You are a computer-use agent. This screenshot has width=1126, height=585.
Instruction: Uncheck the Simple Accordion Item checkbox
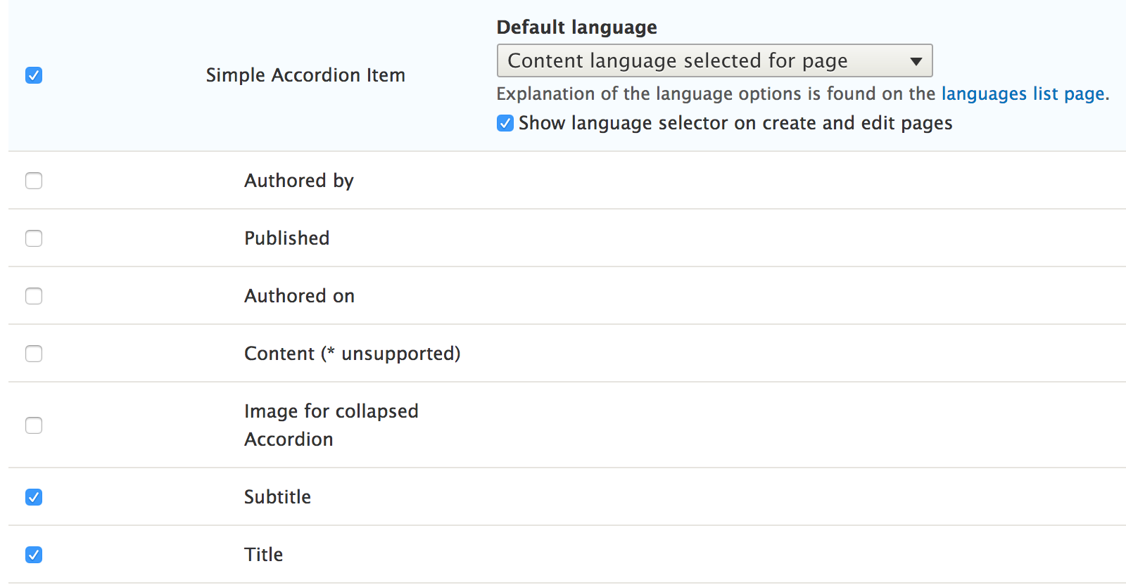tap(34, 75)
